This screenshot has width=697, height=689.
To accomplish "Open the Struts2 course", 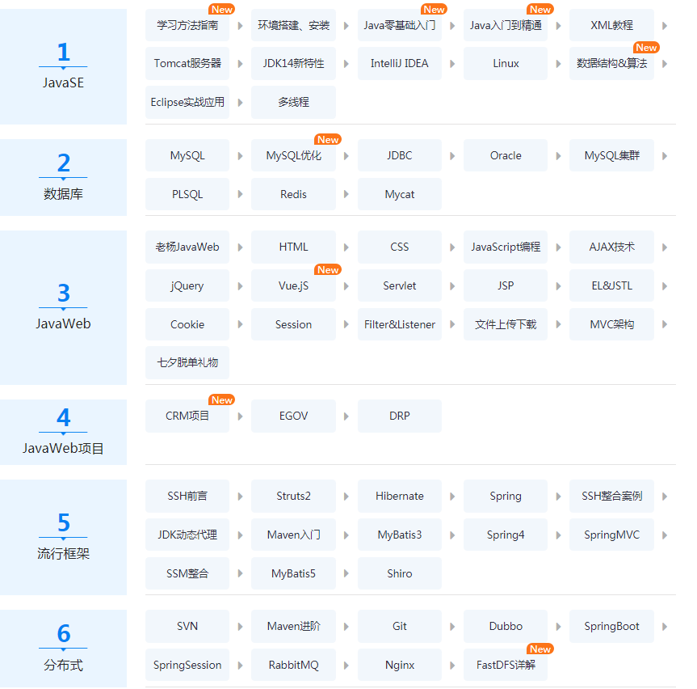I will point(293,497).
